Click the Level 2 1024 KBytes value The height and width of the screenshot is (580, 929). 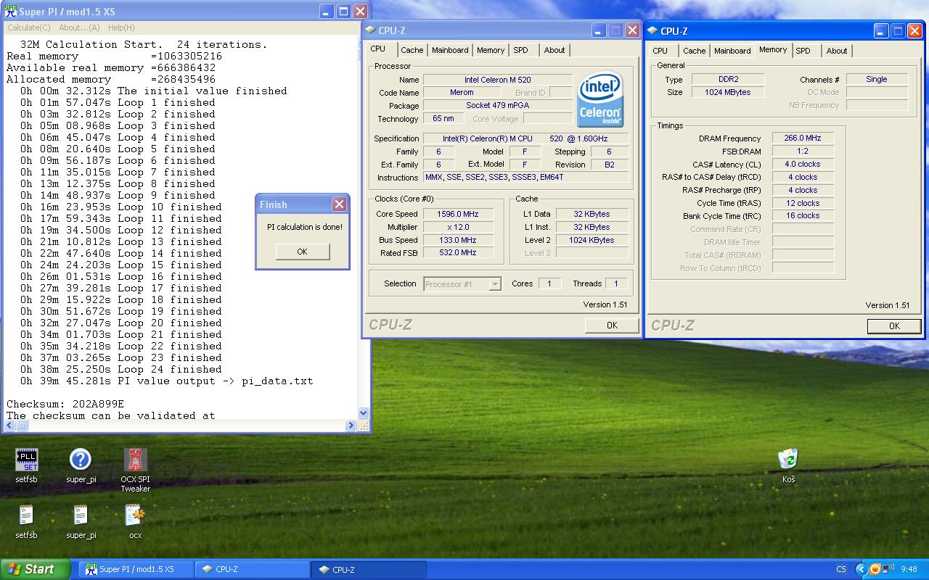pyautogui.click(x=592, y=240)
